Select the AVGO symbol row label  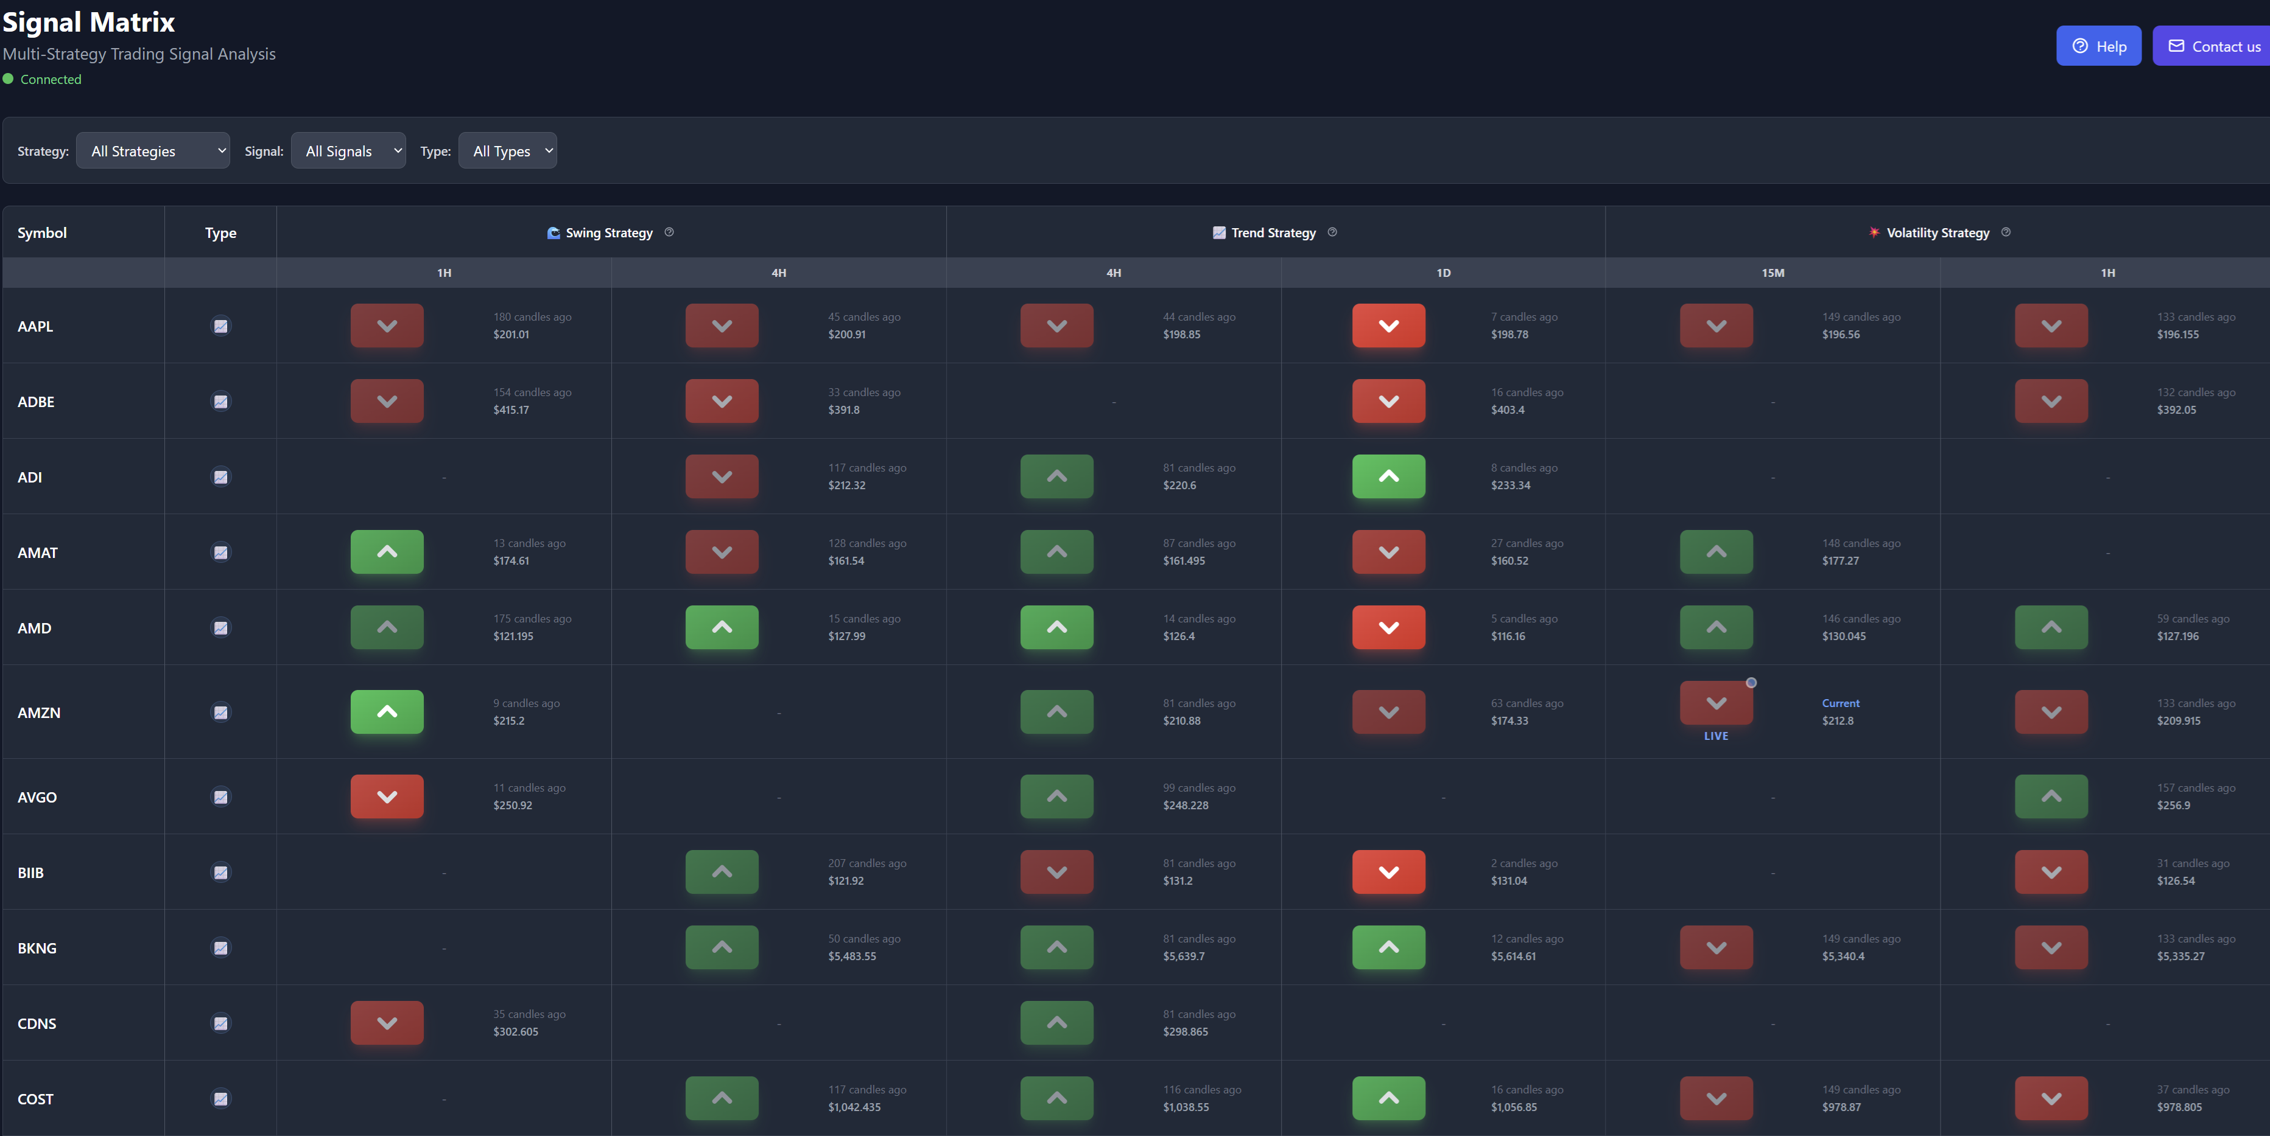[x=37, y=797]
